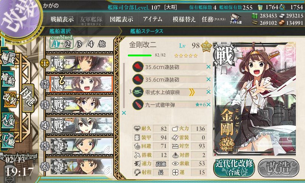
Task: Click the green 82/82 HP bar
Action: (x=140, y=55)
